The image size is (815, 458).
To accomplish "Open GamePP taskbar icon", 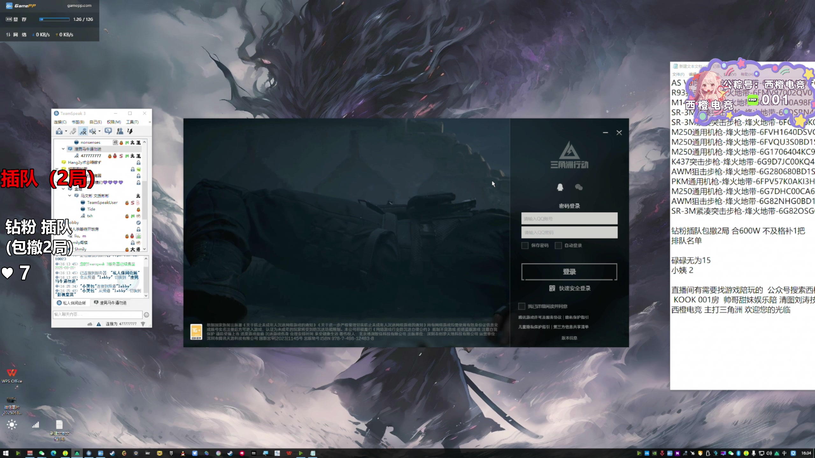I will click(x=101, y=453).
